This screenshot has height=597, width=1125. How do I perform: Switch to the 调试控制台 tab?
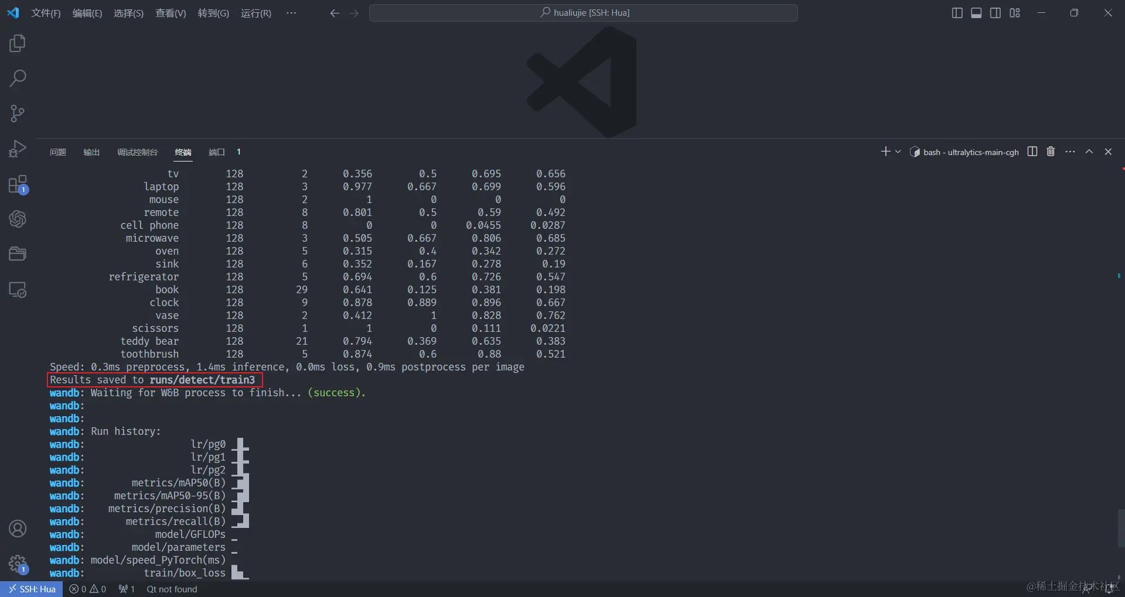[137, 152]
